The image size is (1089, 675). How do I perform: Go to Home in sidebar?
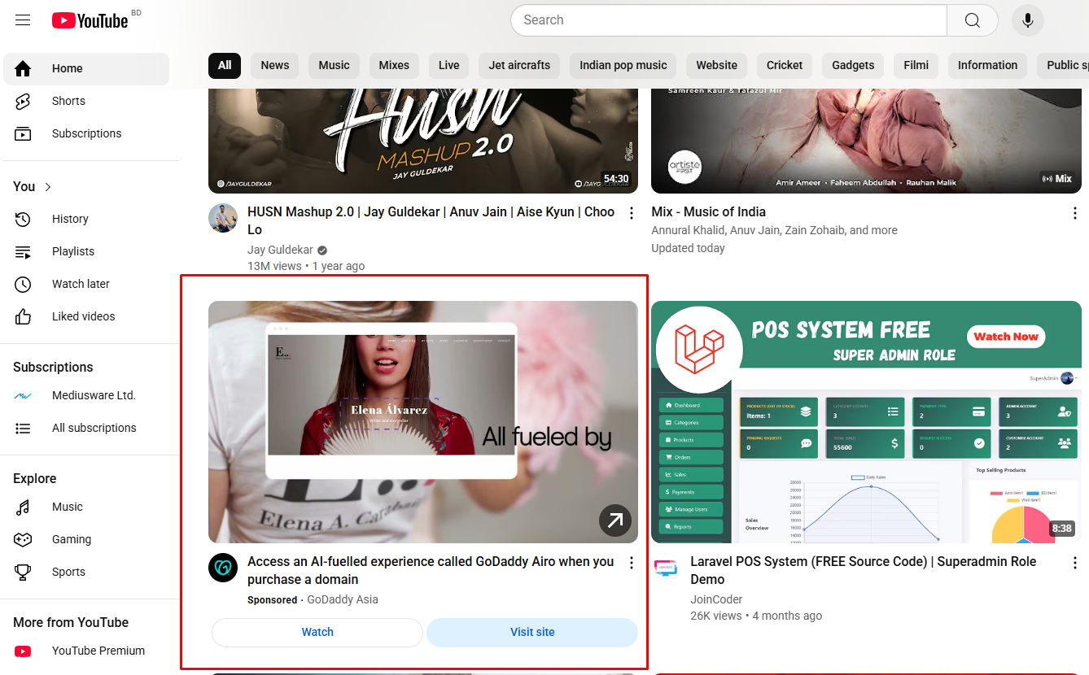coord(86,69)
